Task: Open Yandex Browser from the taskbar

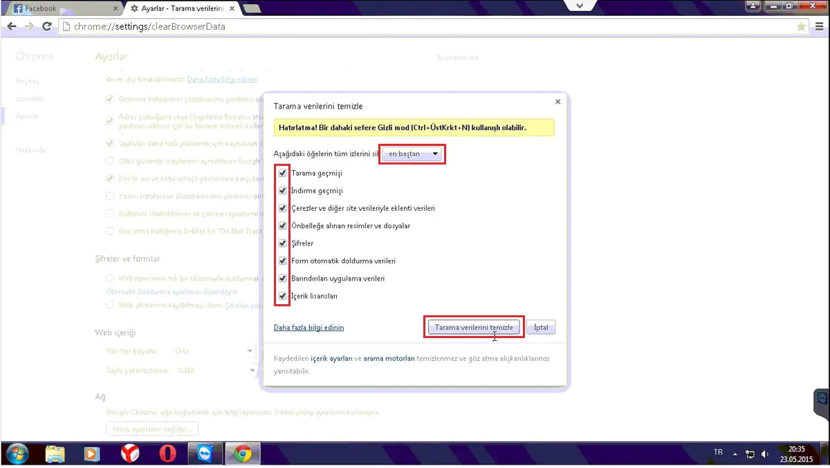Action: 130,454
